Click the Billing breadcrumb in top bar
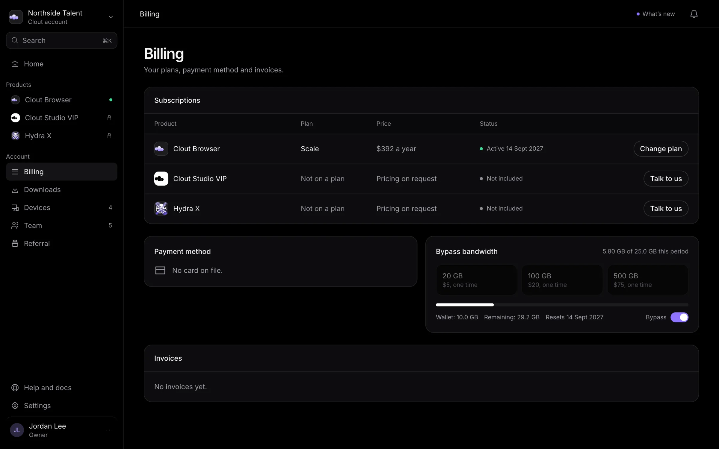This screenshot has height=449, width=719. [149, 14]
